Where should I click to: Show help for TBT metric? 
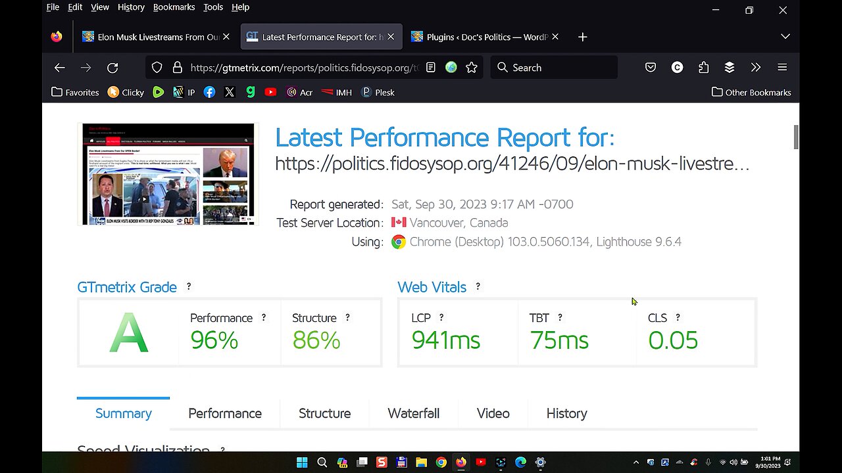tap(560, 317)
